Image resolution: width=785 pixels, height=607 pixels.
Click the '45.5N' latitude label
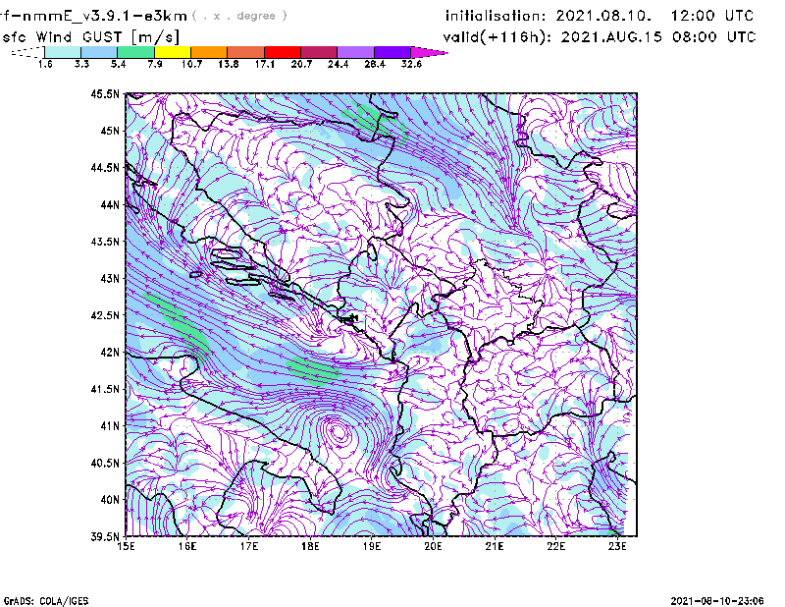[x=105, y=93]
